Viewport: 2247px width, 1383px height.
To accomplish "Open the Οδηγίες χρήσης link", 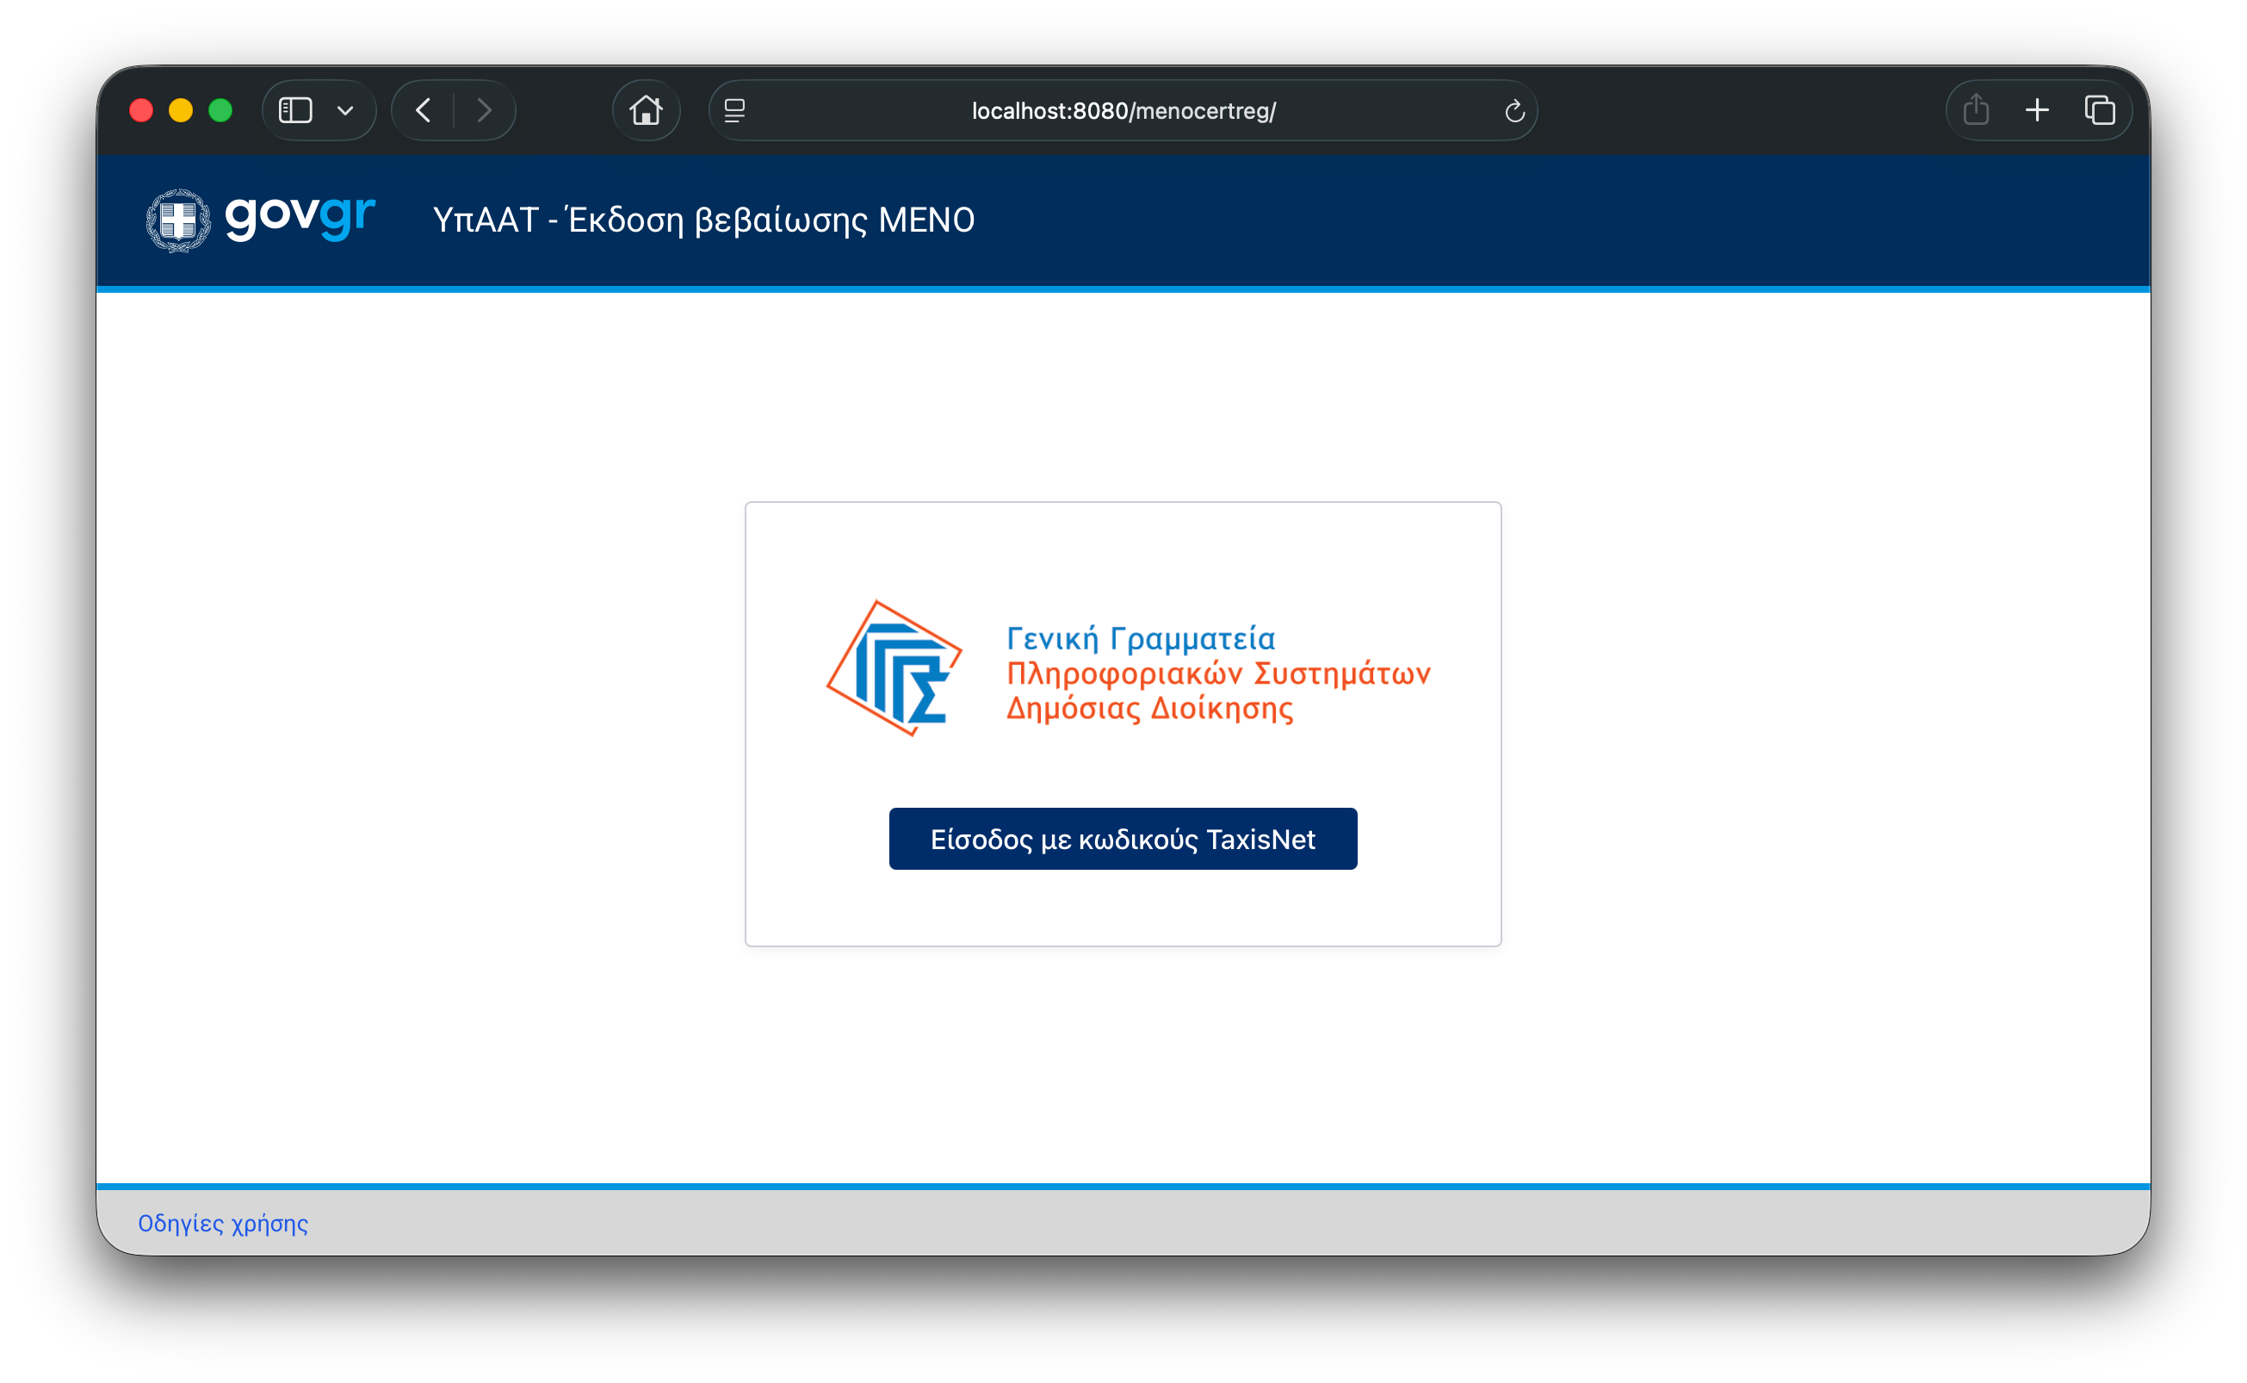I will 223,1223.
